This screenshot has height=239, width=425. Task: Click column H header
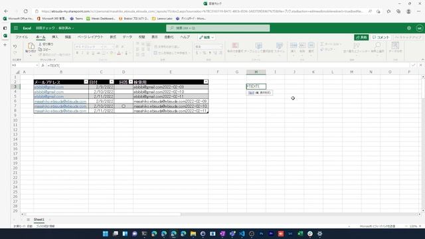click(256, 72)
